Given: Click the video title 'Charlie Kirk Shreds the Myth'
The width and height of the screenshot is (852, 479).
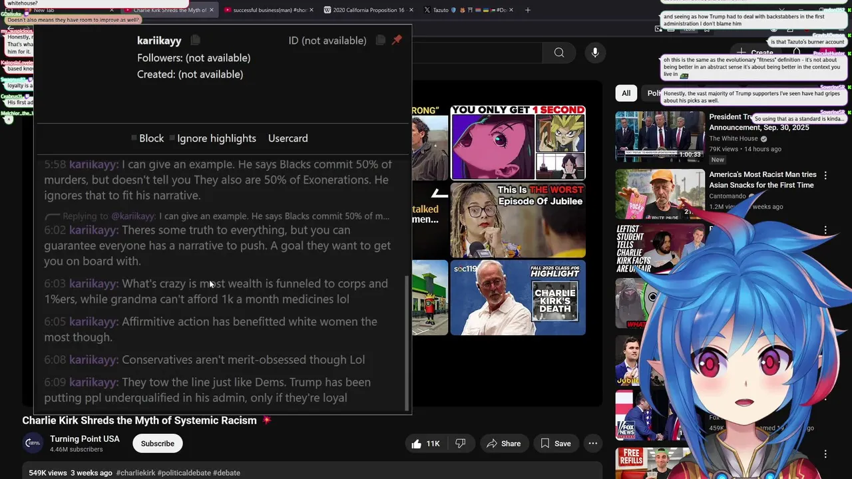Looking at the screenshot, I should [139, 420].
